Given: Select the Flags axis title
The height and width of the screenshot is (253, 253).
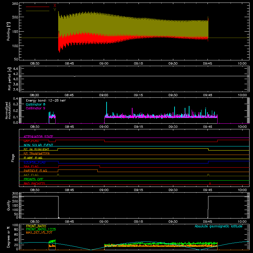Looking at the screenshot, I should [x=13, y=158].
